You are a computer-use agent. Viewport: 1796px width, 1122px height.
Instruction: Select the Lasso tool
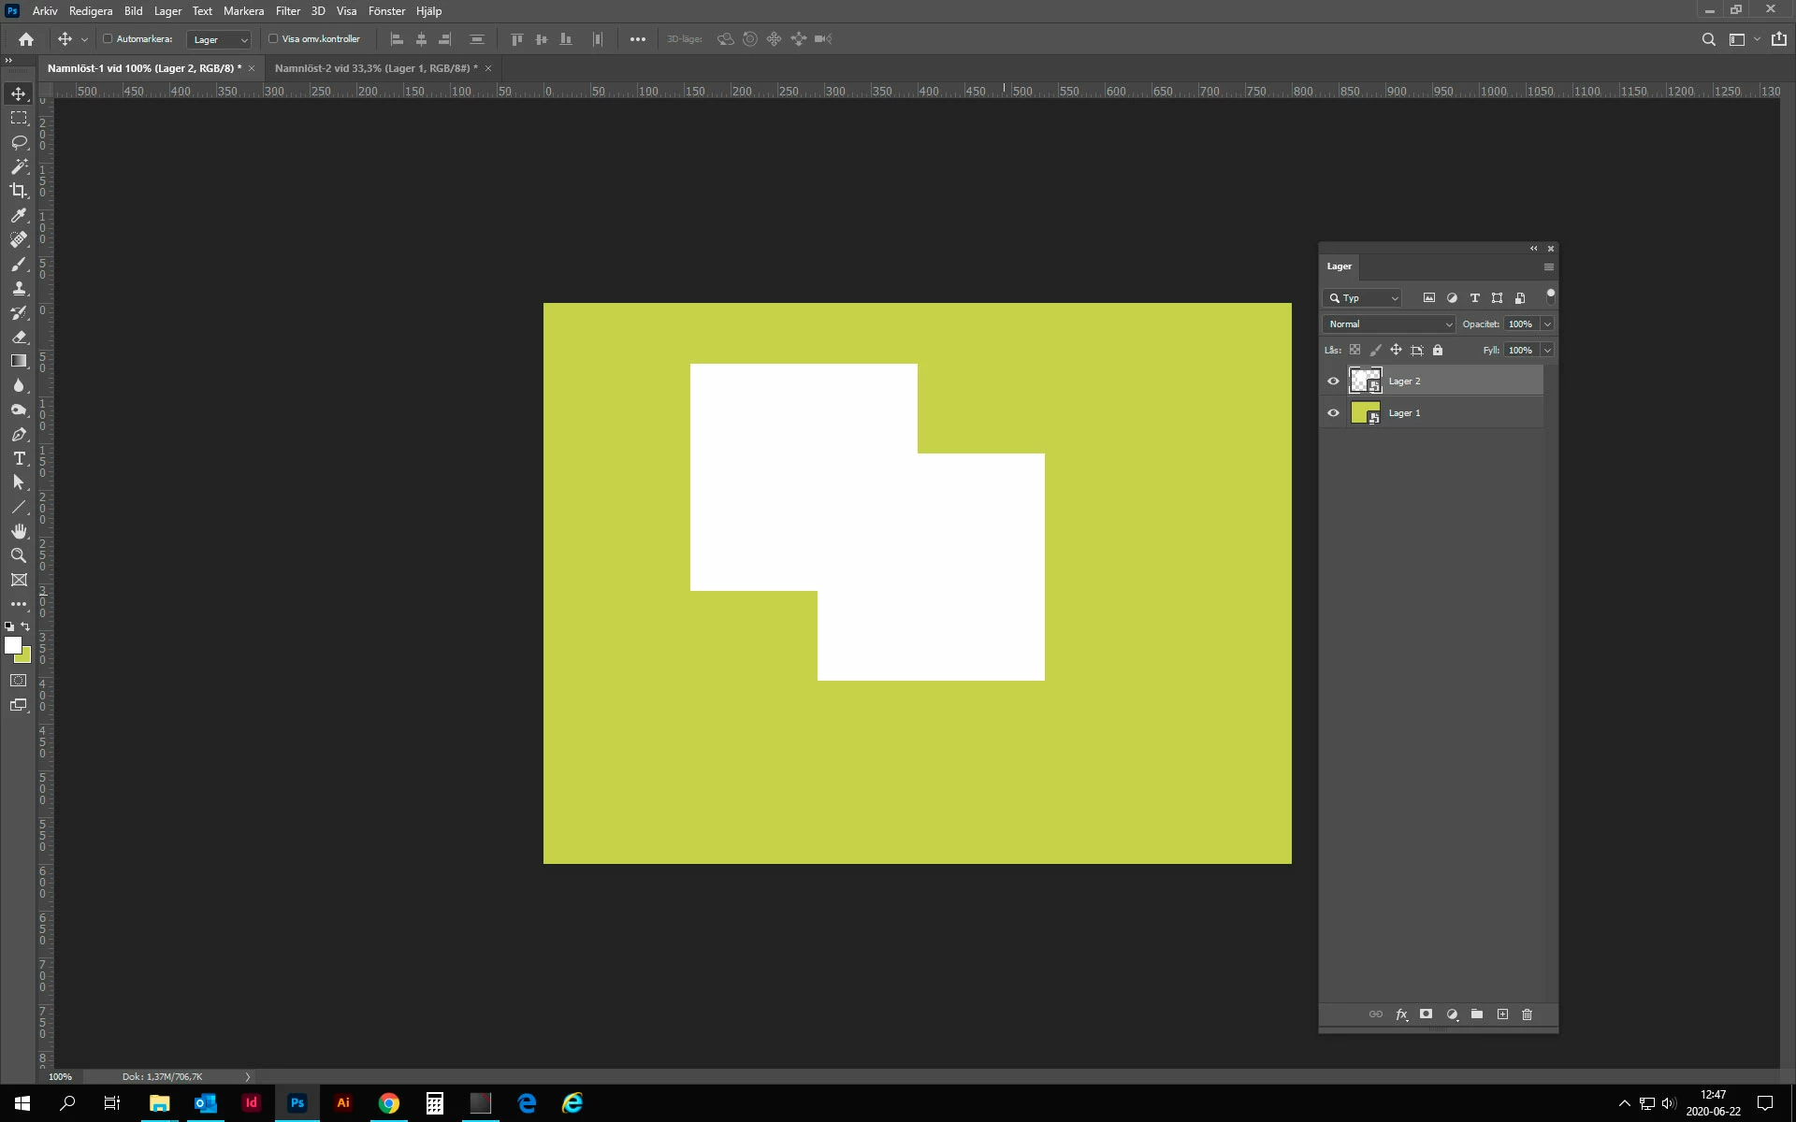tap(19, 142)
